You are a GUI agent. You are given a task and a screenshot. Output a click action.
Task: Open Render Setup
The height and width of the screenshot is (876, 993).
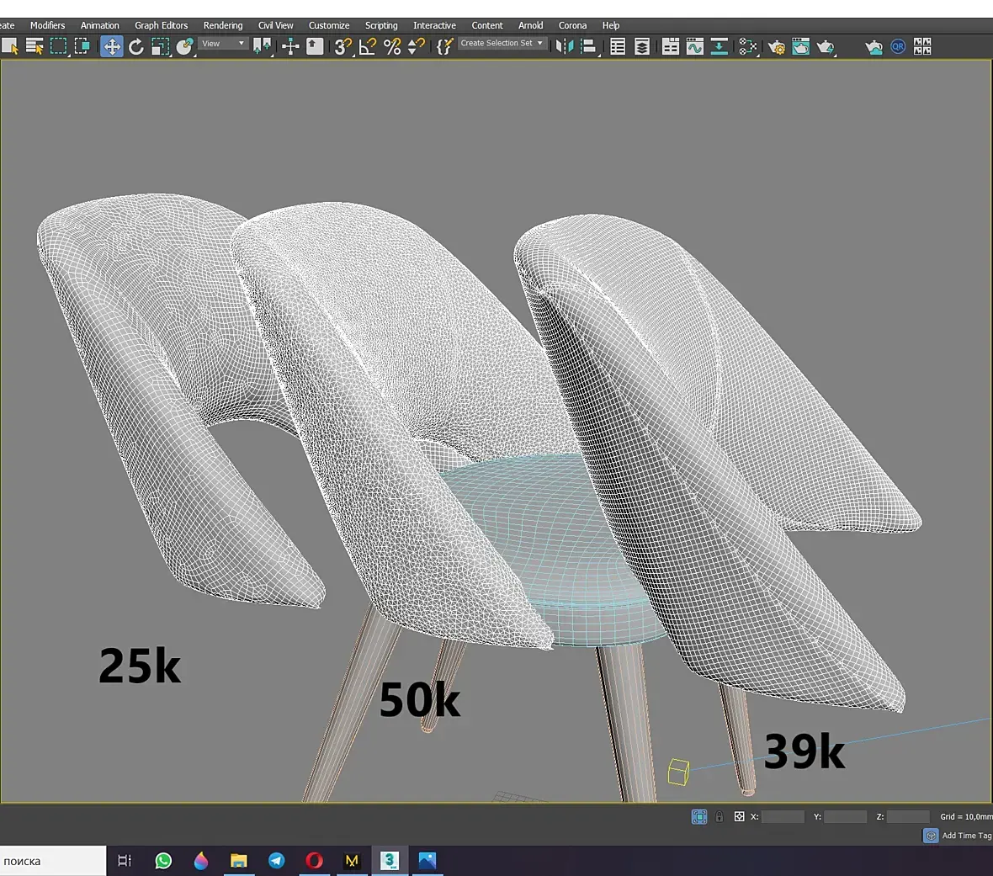777,46
